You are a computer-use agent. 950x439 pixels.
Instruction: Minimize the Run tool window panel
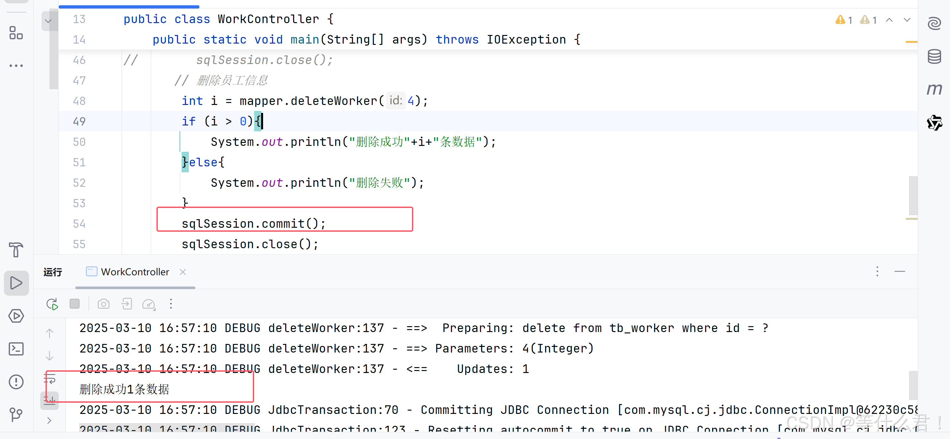point(899,272)
